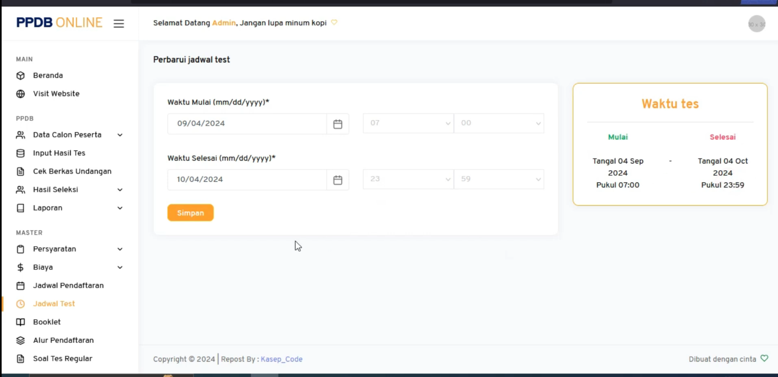Click the Biaya dollar sign icon
Screen dimensions: 778x377
tap(20, 267)
